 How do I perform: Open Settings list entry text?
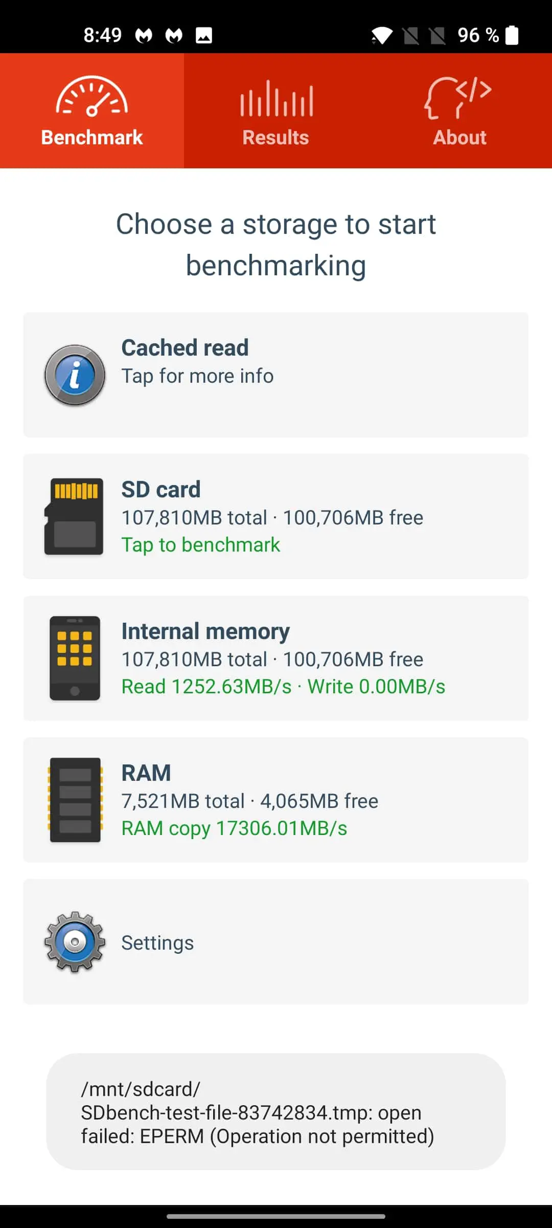[157, 942]
